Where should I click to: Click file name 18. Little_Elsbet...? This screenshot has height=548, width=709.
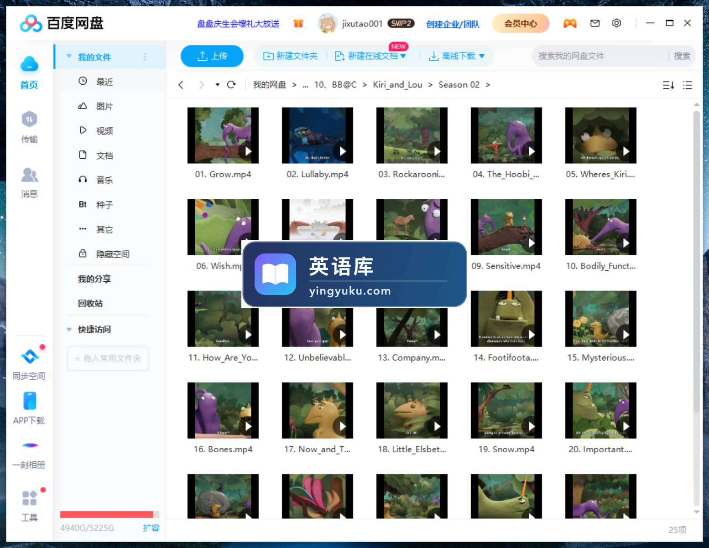click(x=412, y=450)
